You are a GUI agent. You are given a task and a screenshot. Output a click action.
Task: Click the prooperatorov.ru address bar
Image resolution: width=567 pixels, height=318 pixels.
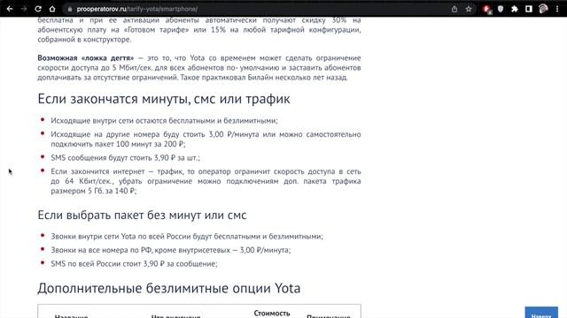[x=253, y=9]
